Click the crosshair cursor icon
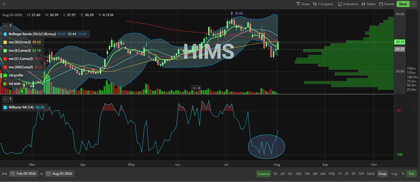Viewport: 420px width, 182px height. point(4,4)
